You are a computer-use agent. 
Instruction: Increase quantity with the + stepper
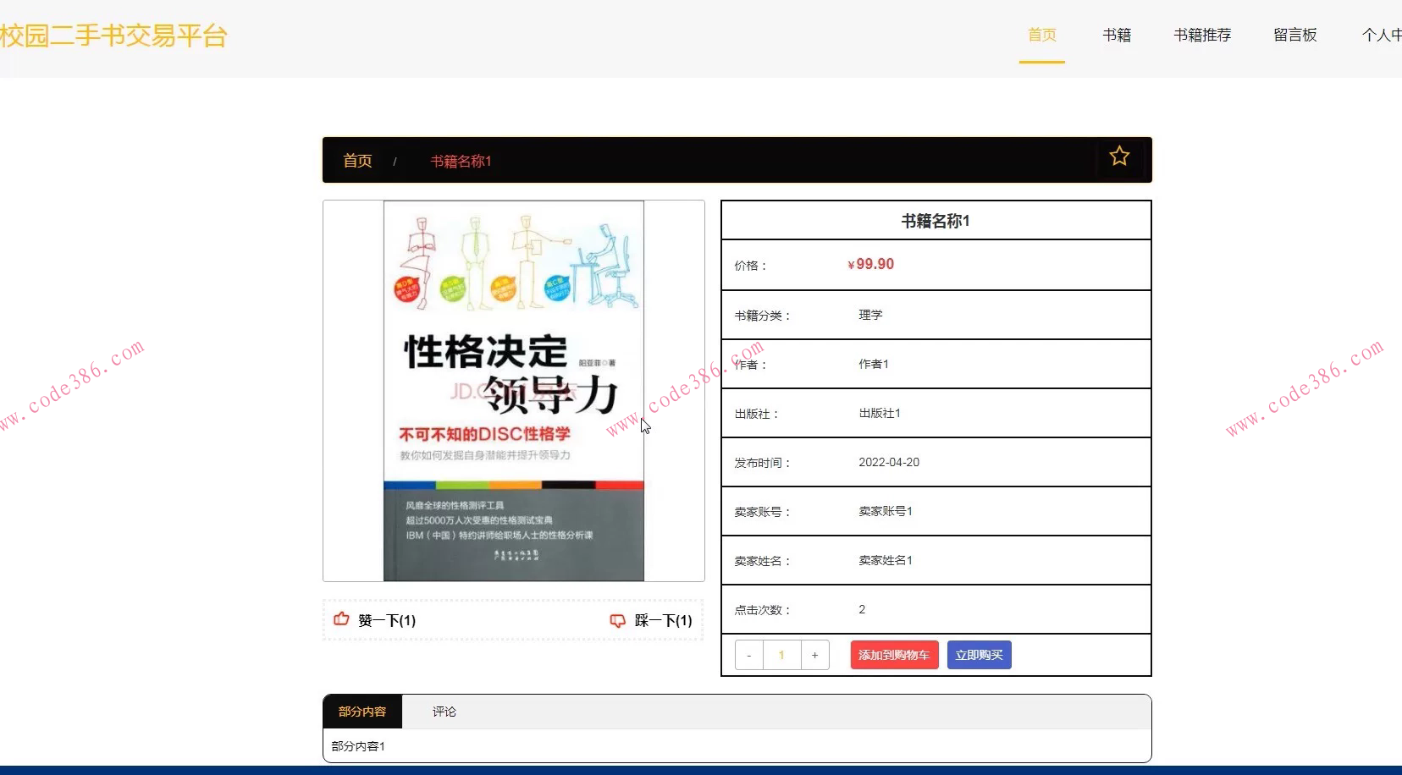coord(814,654)
